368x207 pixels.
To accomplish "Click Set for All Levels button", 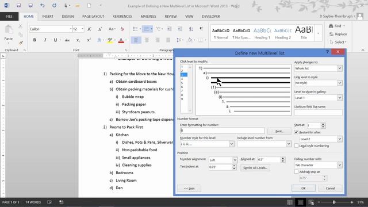I will coord(255,168).
